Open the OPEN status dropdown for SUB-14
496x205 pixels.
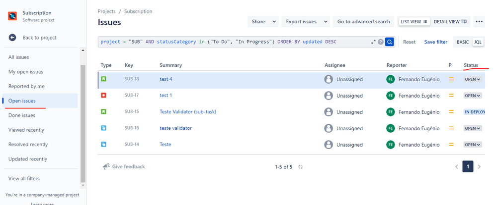coord(473,145)
